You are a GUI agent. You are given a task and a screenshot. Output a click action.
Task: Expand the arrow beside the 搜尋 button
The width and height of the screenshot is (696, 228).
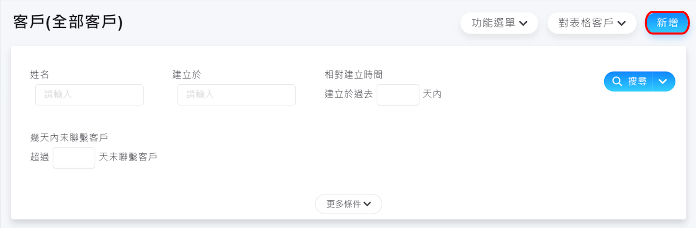coord(663,81)
